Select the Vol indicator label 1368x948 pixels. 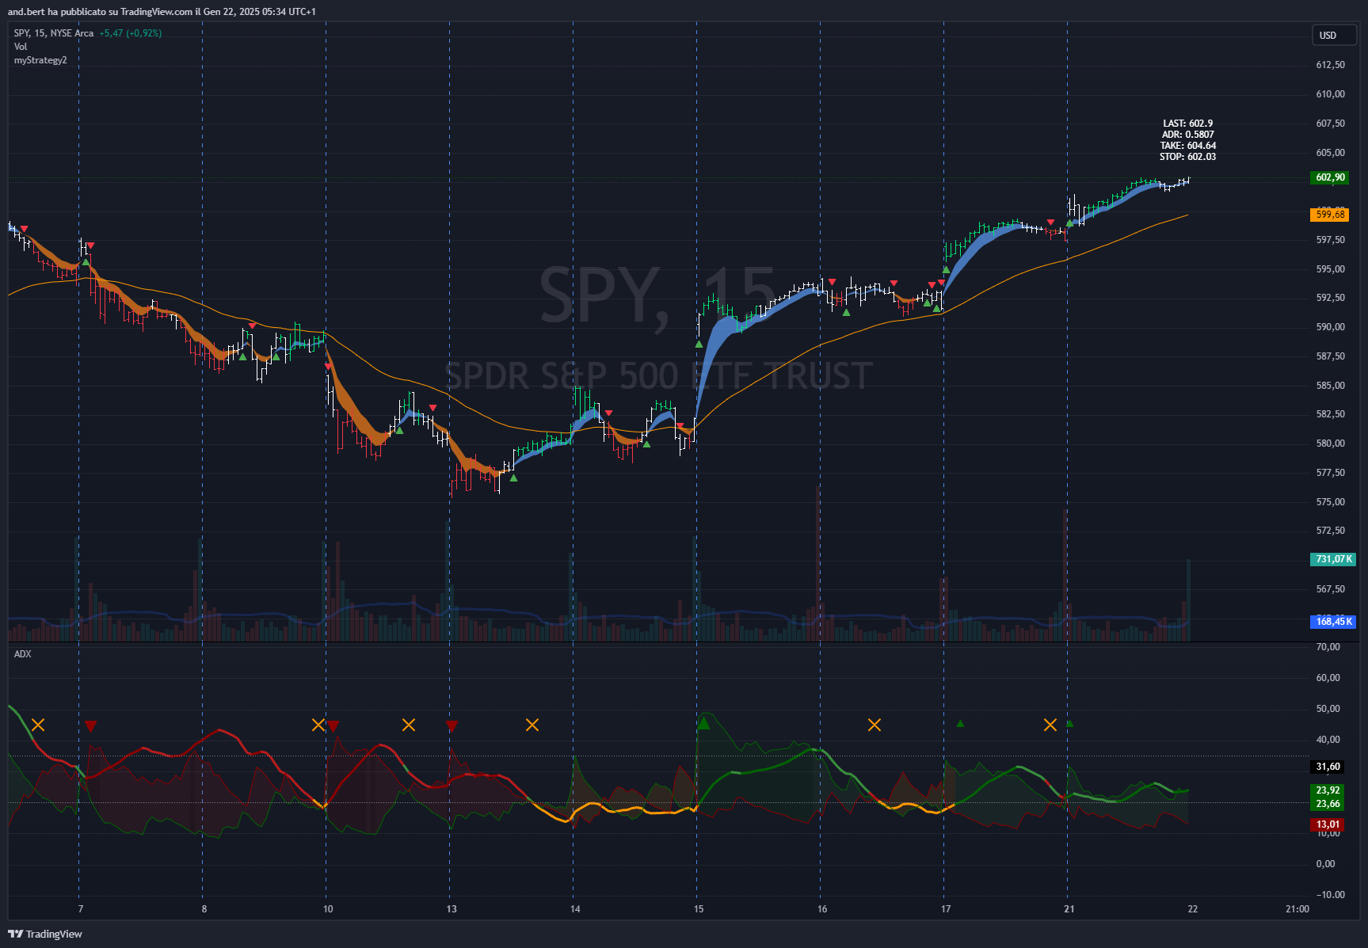click(x=21, y=47)
